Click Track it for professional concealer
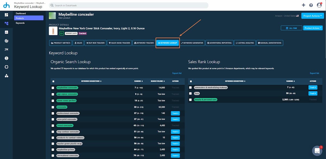Viewport: 326px width, 159px height. [175, 113]
